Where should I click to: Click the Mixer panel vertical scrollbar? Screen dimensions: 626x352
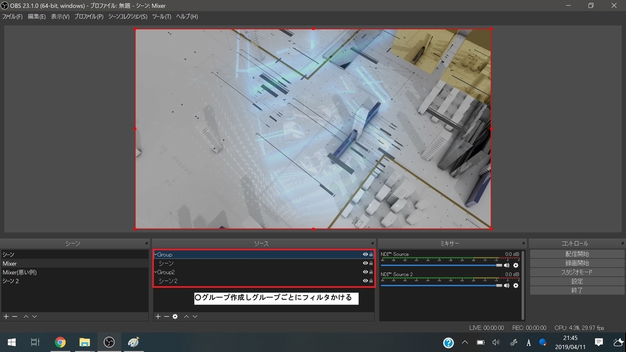click(x=523, y=285)
